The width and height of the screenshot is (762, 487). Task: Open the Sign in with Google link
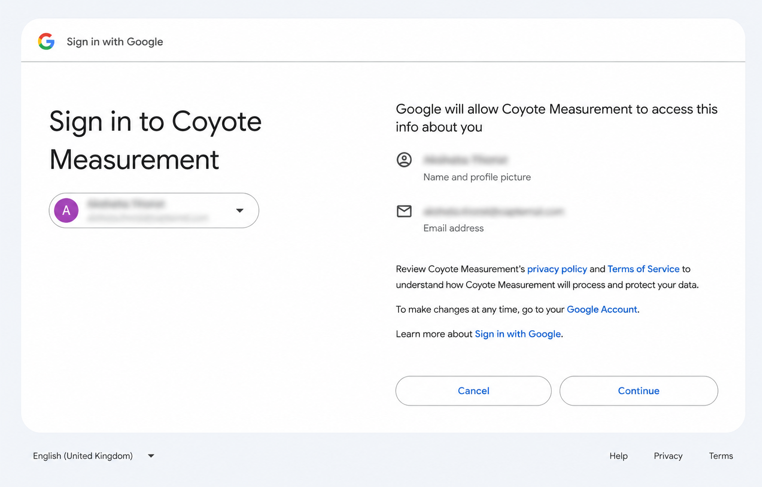[x=518, y=334]
